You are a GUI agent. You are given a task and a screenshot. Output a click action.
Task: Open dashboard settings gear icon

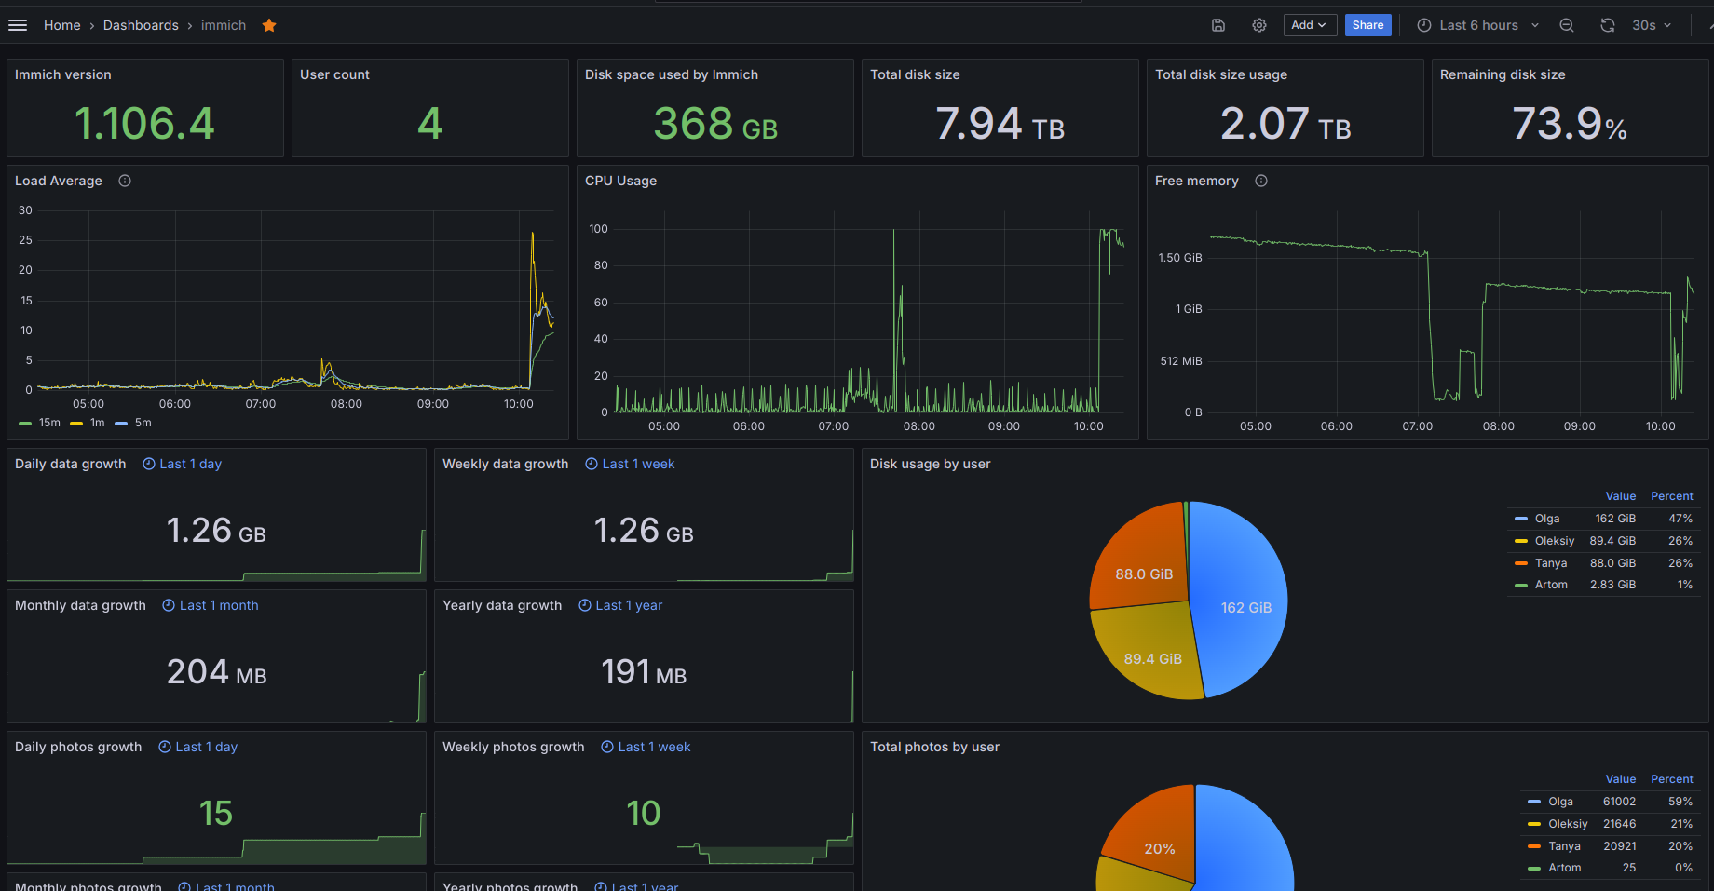[1258, 25]
